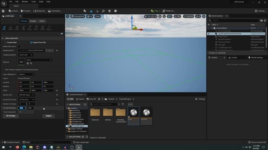Viewport: 268px width, 150px height.
Task: Click the Content Browser filter icon
Action: 123,104
